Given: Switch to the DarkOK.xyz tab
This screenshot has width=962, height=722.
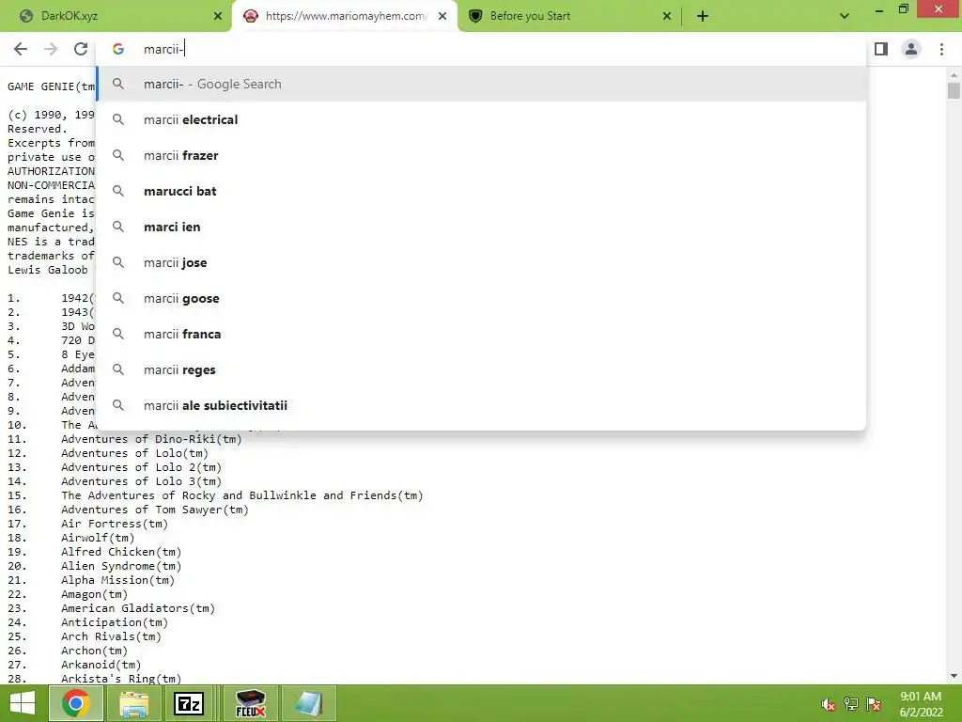Looking at the screenshot, I should 116,17.
